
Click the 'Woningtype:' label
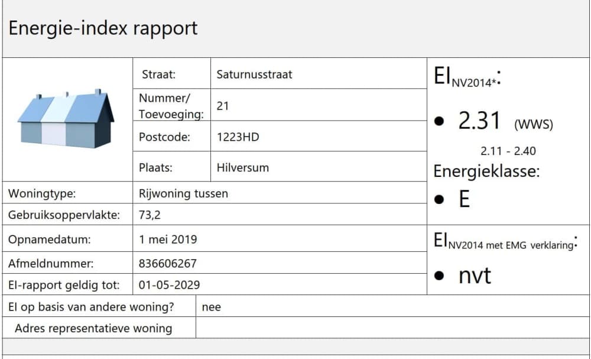42,193
